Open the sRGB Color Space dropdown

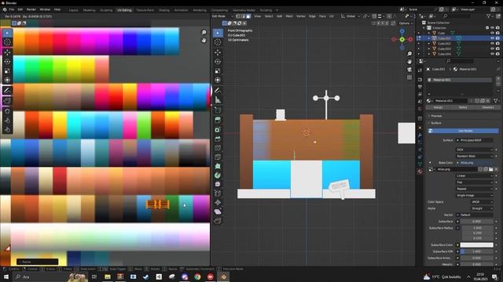click(x=482, y=202)
